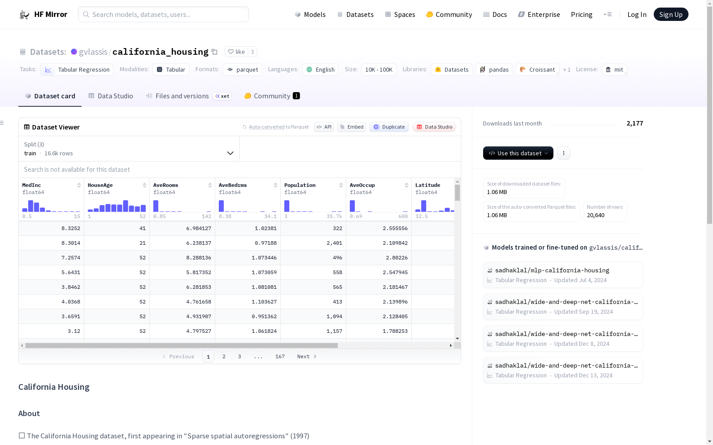Viewport: 713px width, 445px height.
Task: Open model updated Dec 13, 2024
Action: 563,370
